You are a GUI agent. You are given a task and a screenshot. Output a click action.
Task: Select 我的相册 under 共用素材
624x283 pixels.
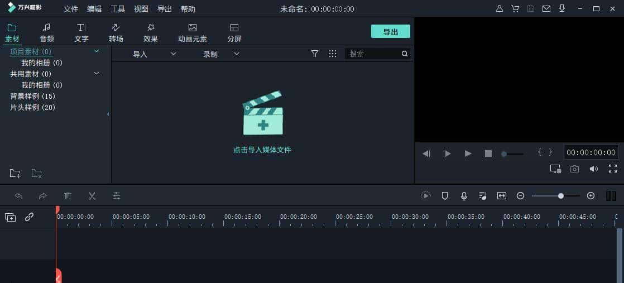pyautogui.click(x=42, y=85)
